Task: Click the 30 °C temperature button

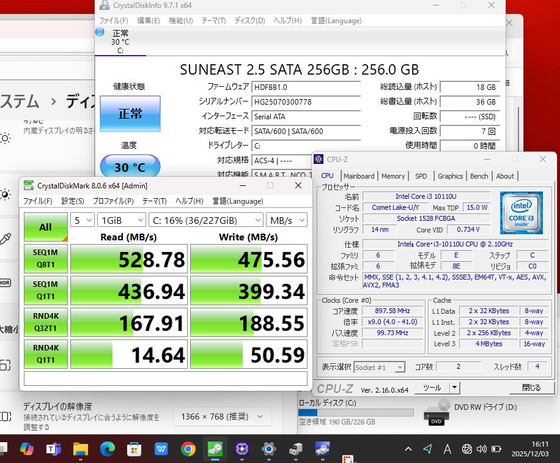Action: click(130, 166)
